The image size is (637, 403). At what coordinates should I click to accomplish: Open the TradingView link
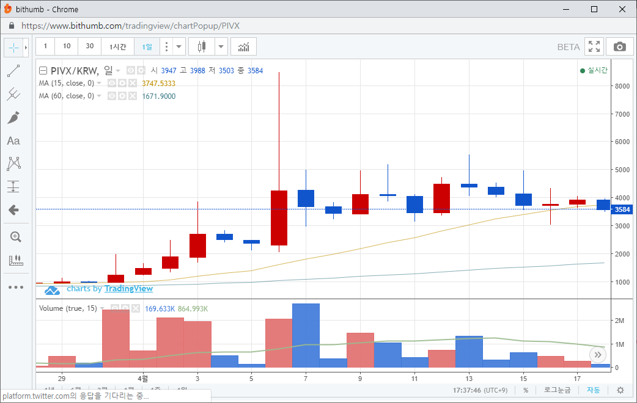pos(128,289)
